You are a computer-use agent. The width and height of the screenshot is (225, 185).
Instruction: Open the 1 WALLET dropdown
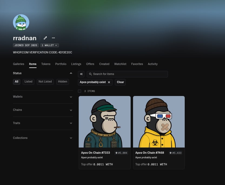[x=49, y=45]
